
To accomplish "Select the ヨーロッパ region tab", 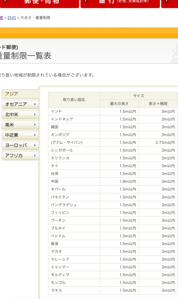I will pos(20,145).
